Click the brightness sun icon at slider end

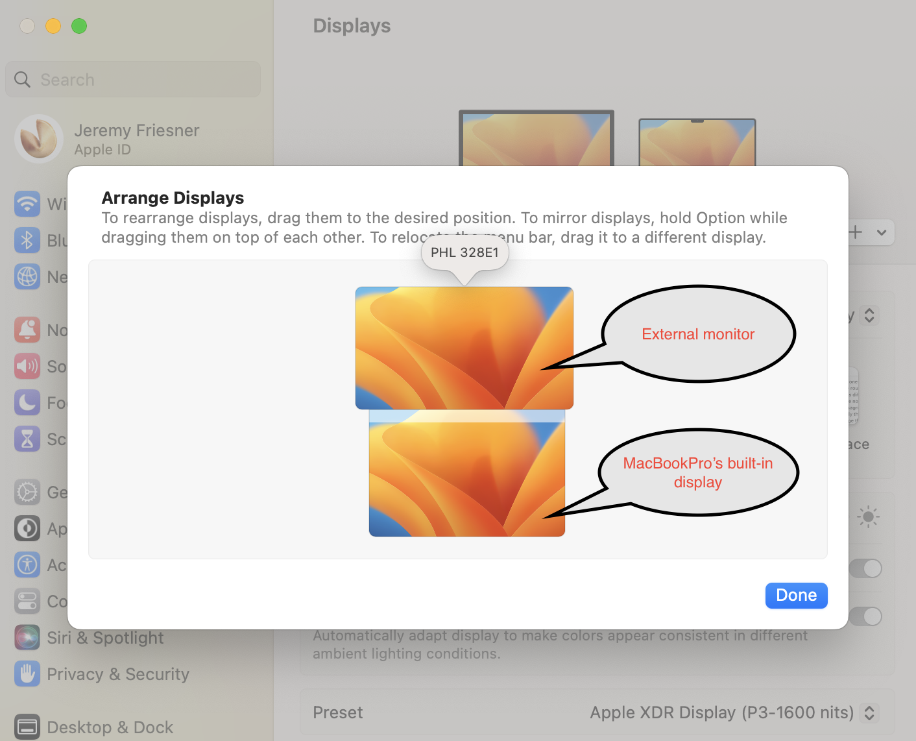tap(868, 516)
